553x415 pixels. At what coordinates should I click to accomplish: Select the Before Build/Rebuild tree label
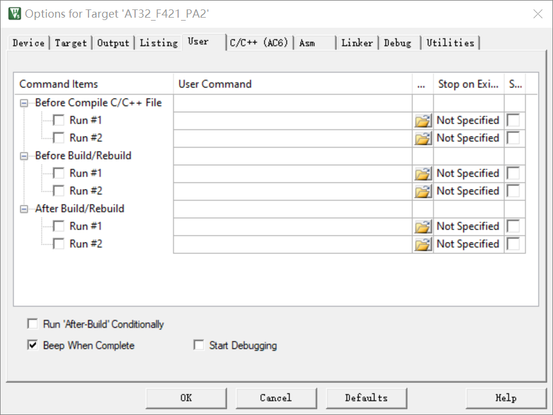tap(83, 155)
